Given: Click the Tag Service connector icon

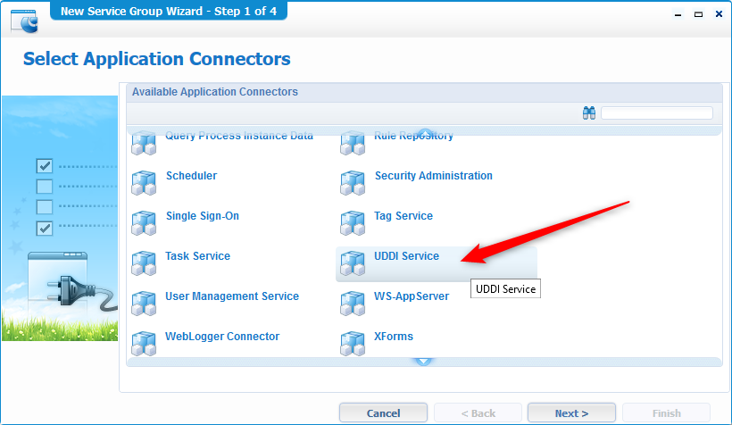Looking at the screenshot, I should (x=353, y=223).
